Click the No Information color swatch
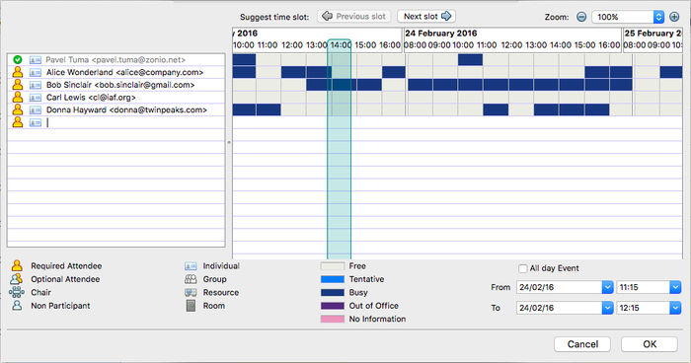 point(333,319)
